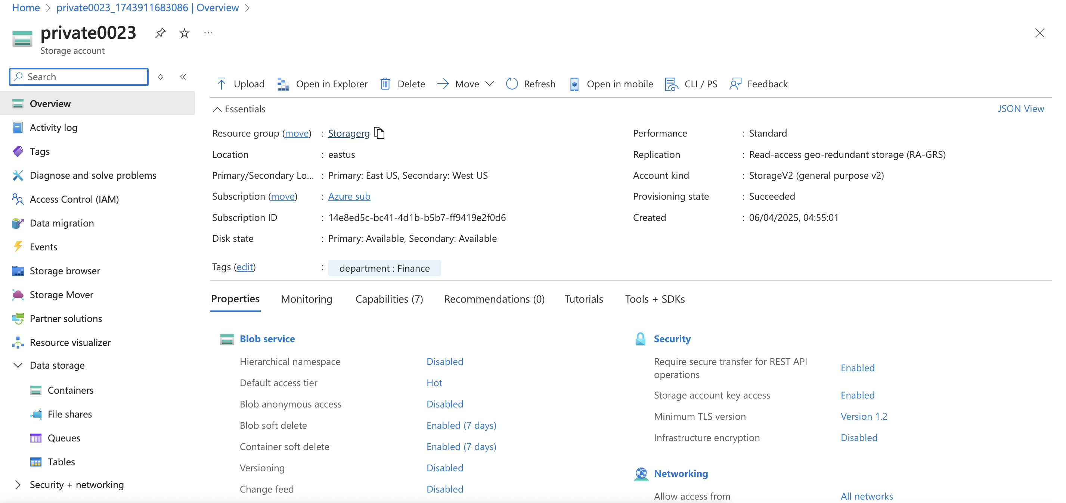Click the Upload toolbar button

(x=241, y=84)
